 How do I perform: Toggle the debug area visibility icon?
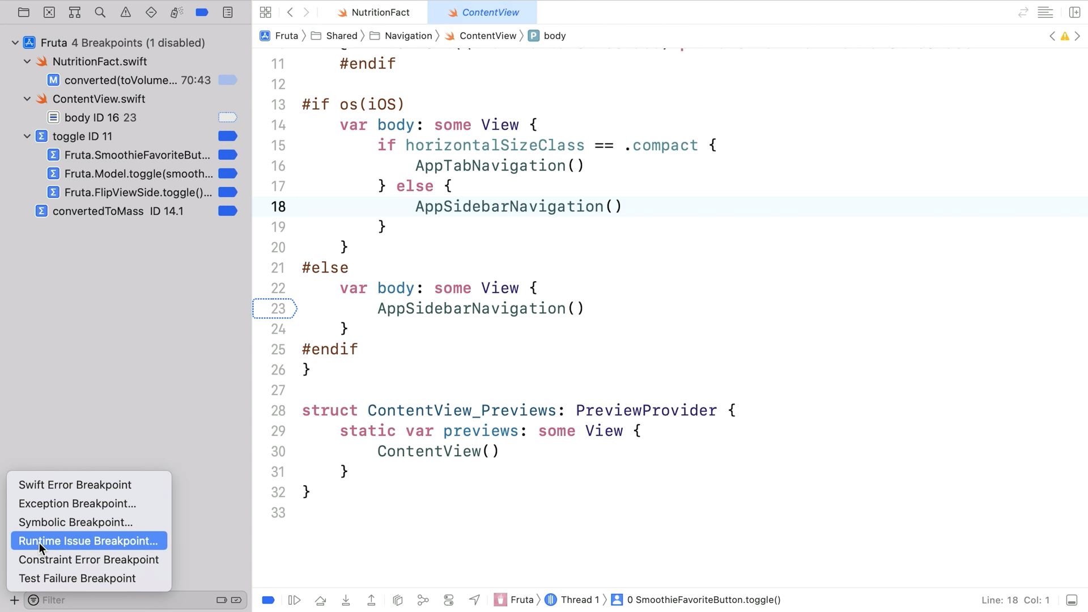coord(1072,600)
